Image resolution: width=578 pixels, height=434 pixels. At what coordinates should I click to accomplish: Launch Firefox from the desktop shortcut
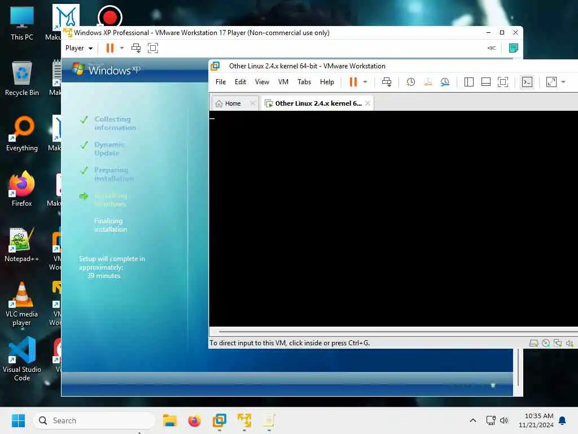pyautogui.click(x=22, y=189)
